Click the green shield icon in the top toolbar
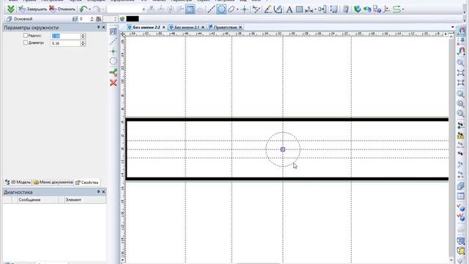 pos(357,10)
